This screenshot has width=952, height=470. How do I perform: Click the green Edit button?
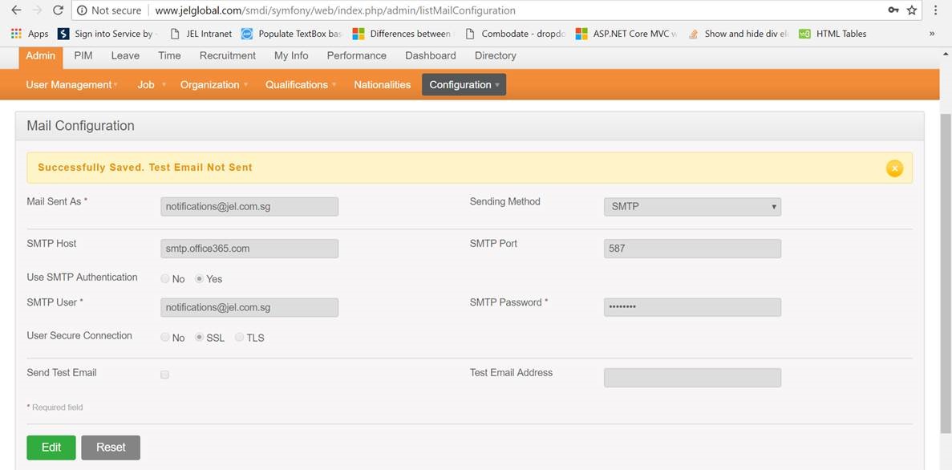tap(51, 448)
